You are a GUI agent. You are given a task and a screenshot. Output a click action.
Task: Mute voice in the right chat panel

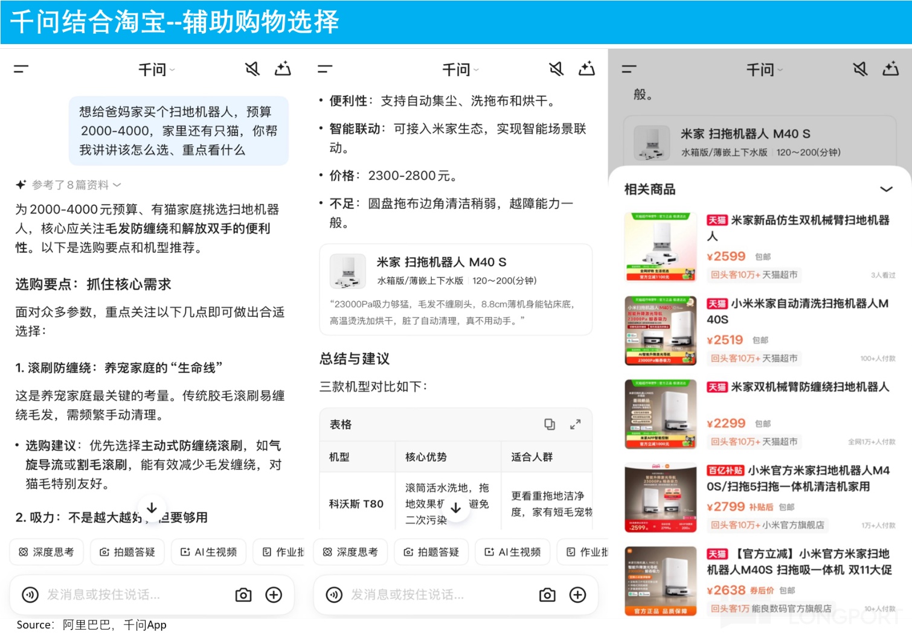click(x=860, y=69)
